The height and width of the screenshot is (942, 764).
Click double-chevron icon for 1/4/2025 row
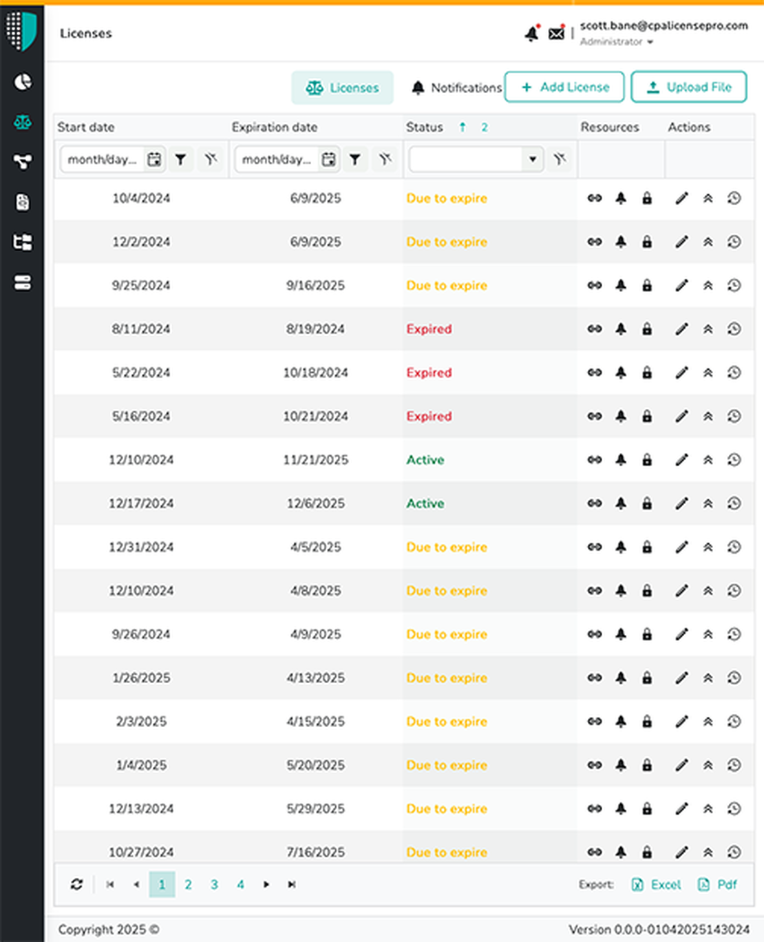pos(708,765)
